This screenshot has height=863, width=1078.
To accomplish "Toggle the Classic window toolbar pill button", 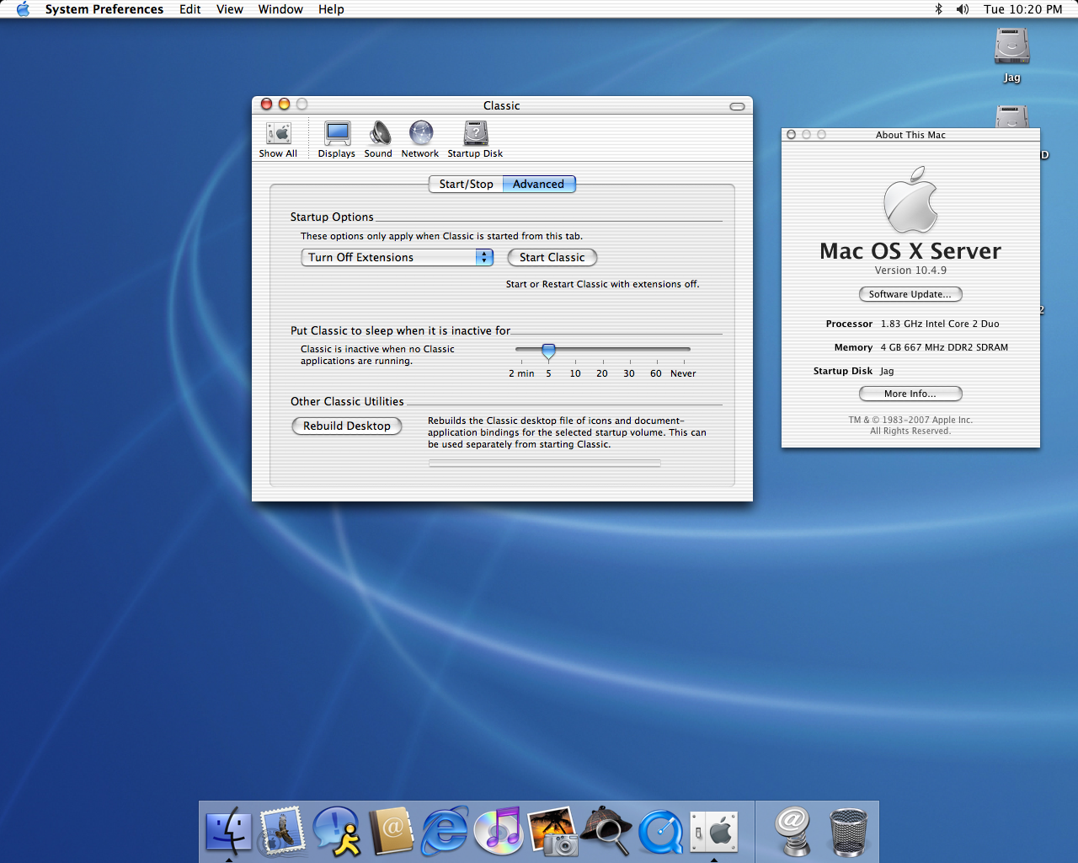I will (737, 106).
